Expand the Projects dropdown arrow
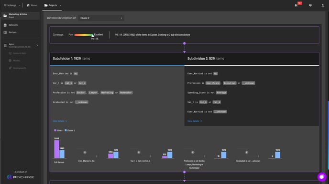 click(x=60, y=5)
